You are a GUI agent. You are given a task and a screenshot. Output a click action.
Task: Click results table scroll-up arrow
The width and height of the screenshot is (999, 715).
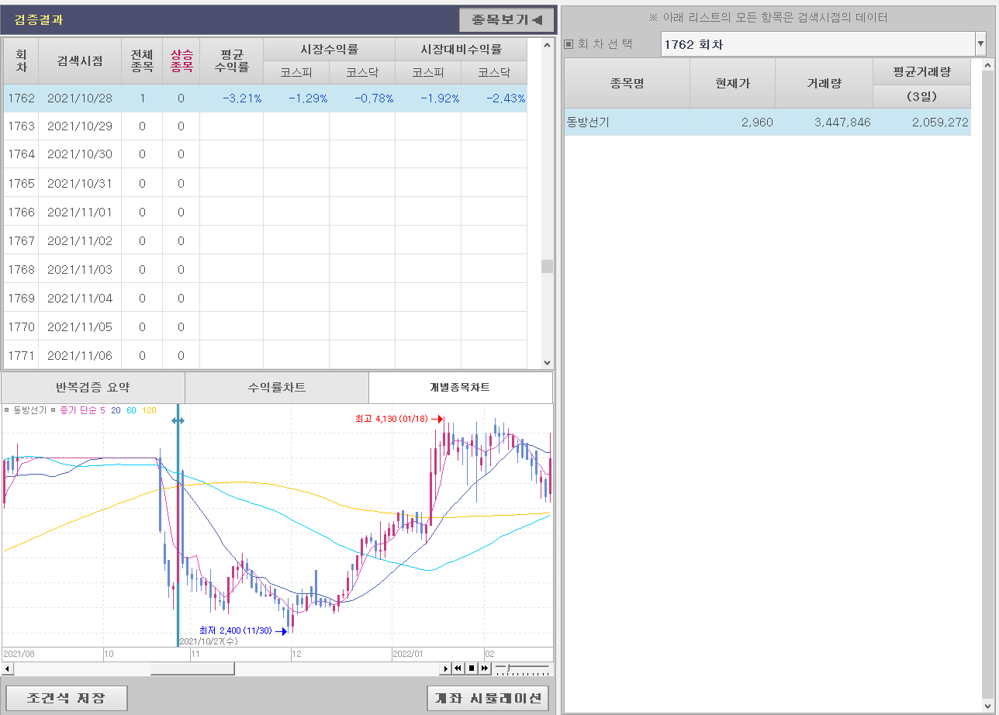[x=548, y=44]
